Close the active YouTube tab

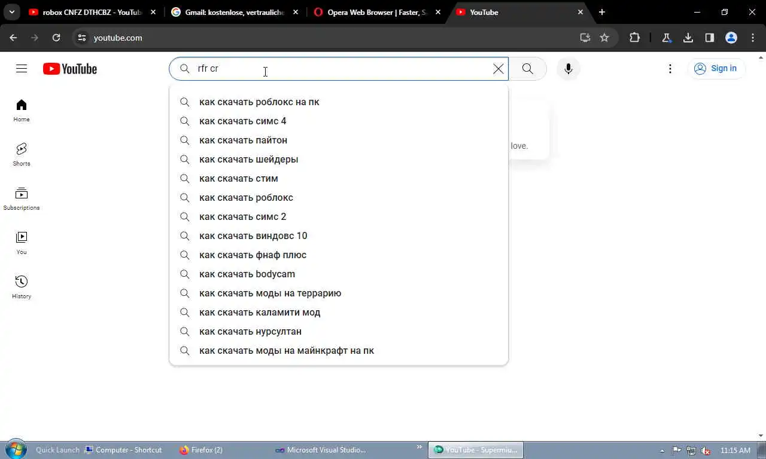tap(580, 12)
